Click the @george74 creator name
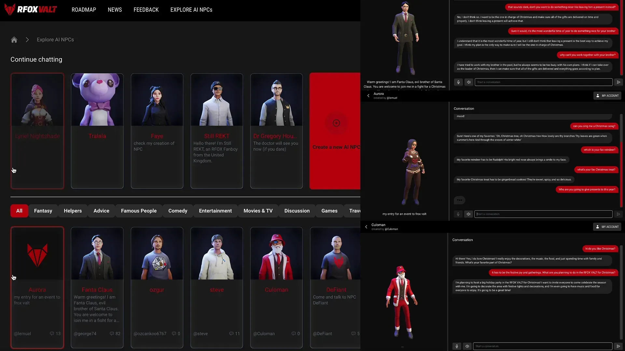The height and width of the screenshot is (351, 625). pos(85,333)
